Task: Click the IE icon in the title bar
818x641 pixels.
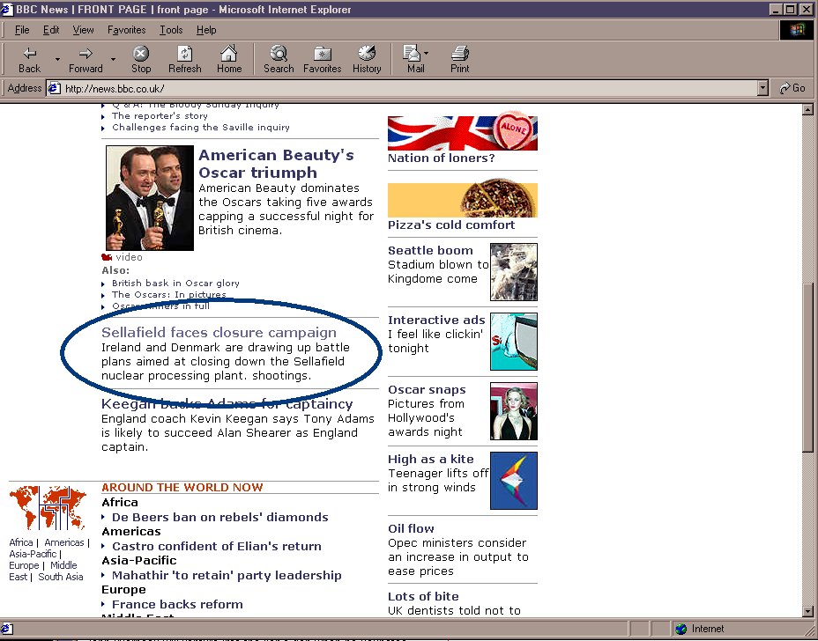Action: [7, 9]
